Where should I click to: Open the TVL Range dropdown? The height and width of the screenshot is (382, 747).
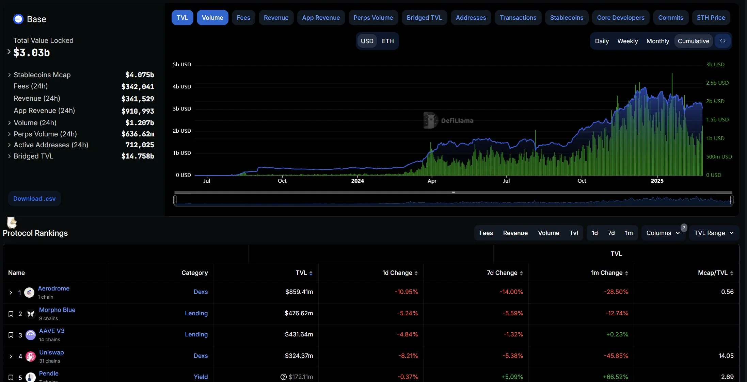point(714,233)
